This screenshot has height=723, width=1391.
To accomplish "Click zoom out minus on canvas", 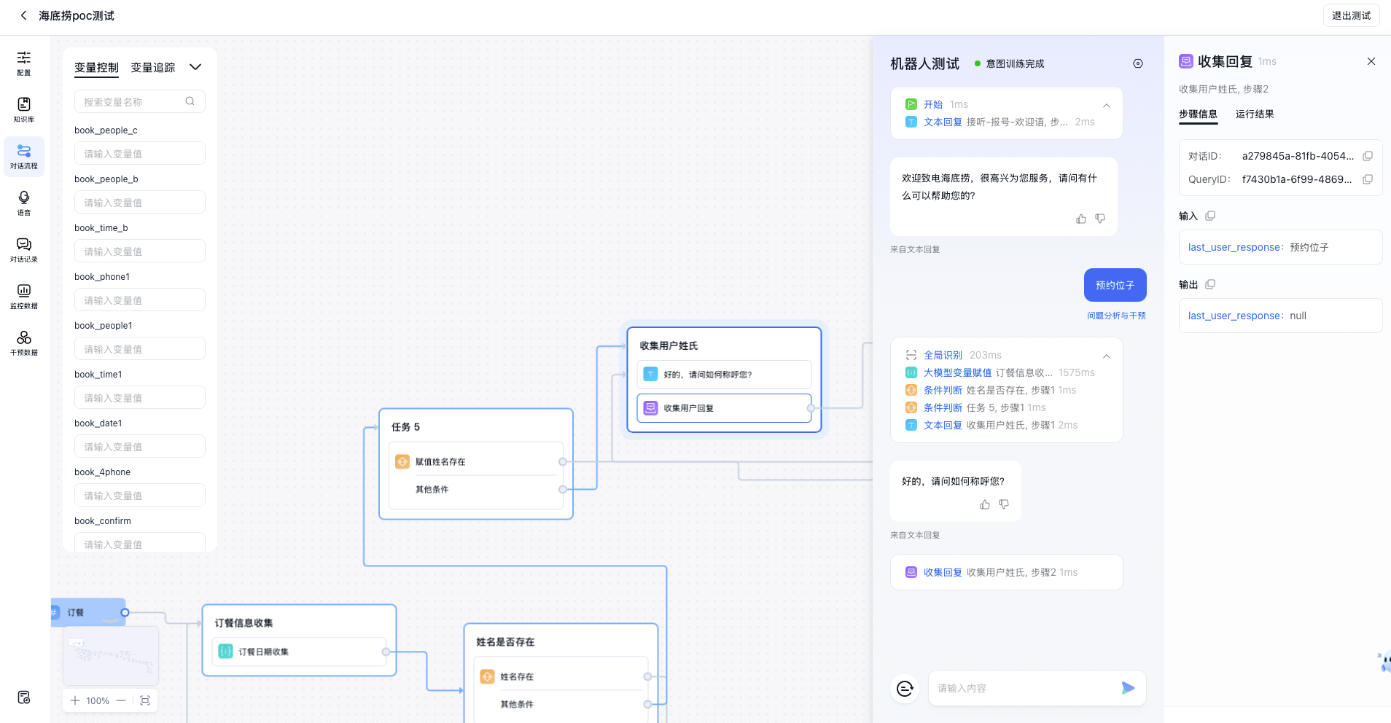I will pyautogui.click(x=121, y=700).
